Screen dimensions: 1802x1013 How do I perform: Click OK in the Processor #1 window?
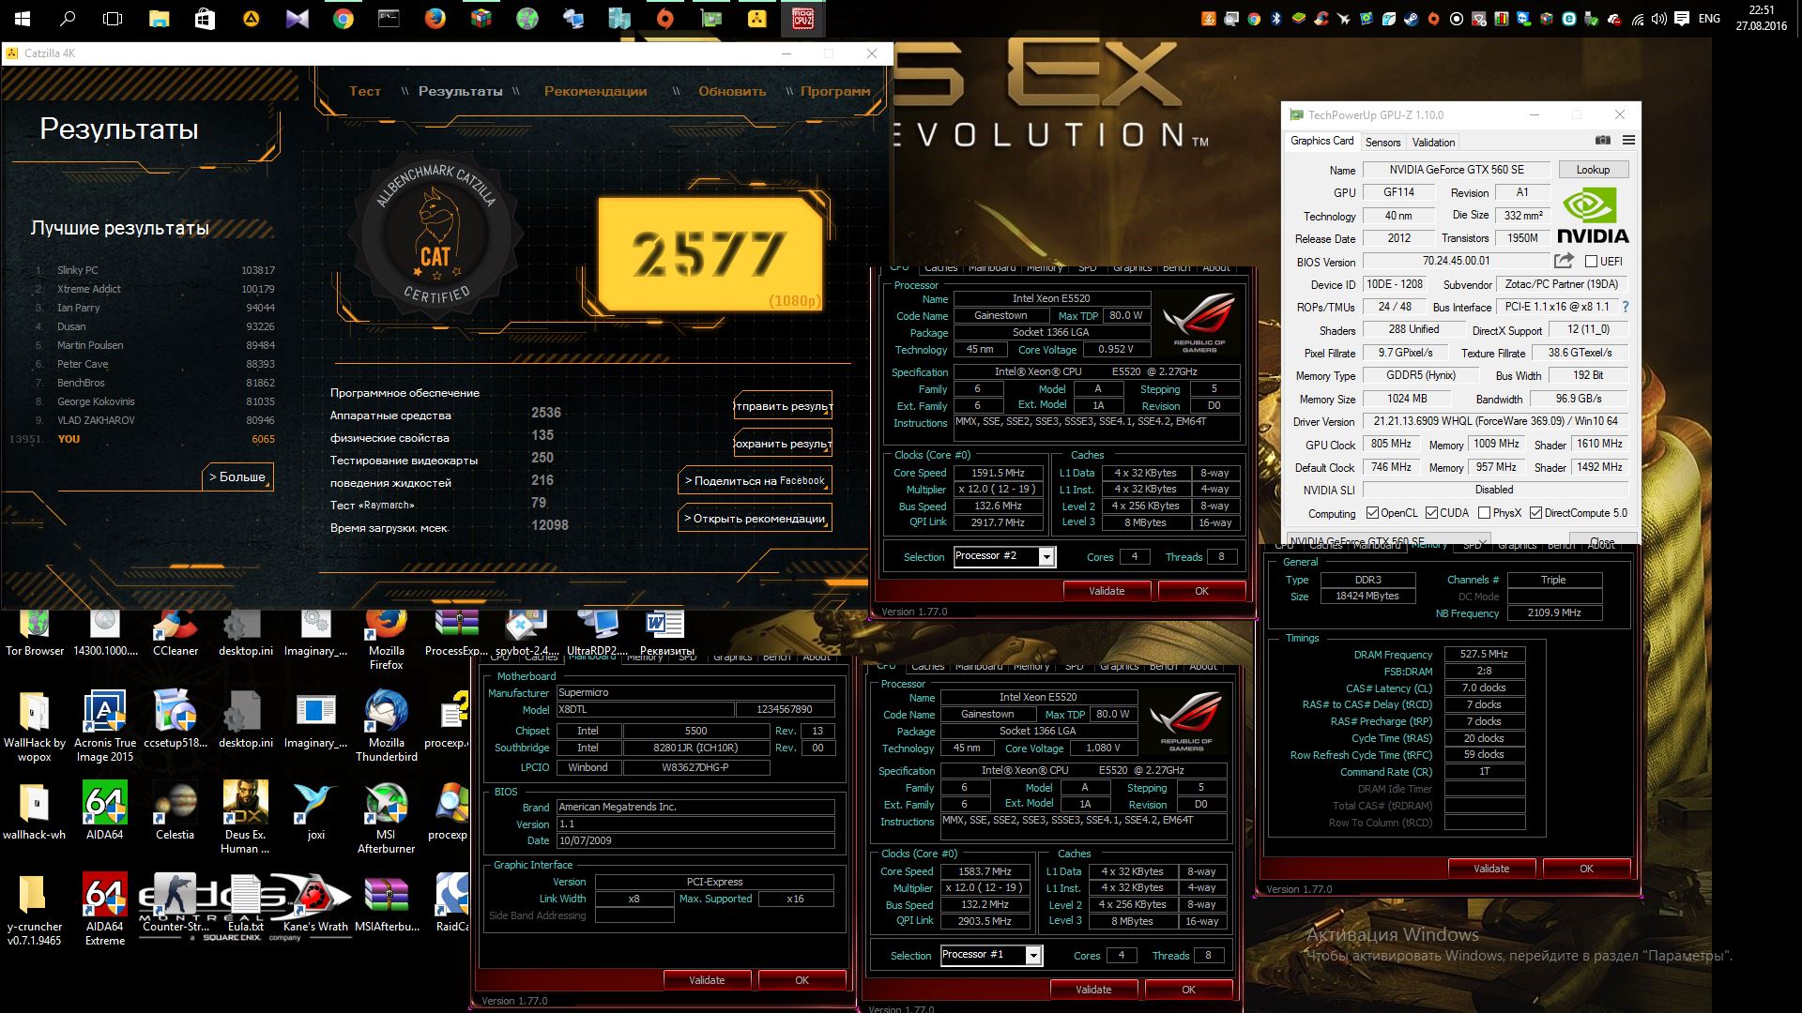(x=1188, y=990)
